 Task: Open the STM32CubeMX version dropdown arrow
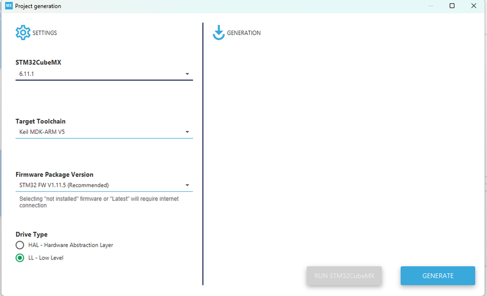tap(187, 74)
